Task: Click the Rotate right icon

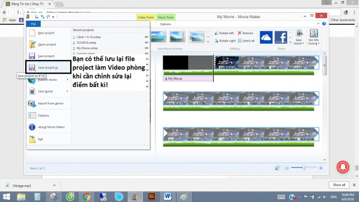Action: (217, 41)
